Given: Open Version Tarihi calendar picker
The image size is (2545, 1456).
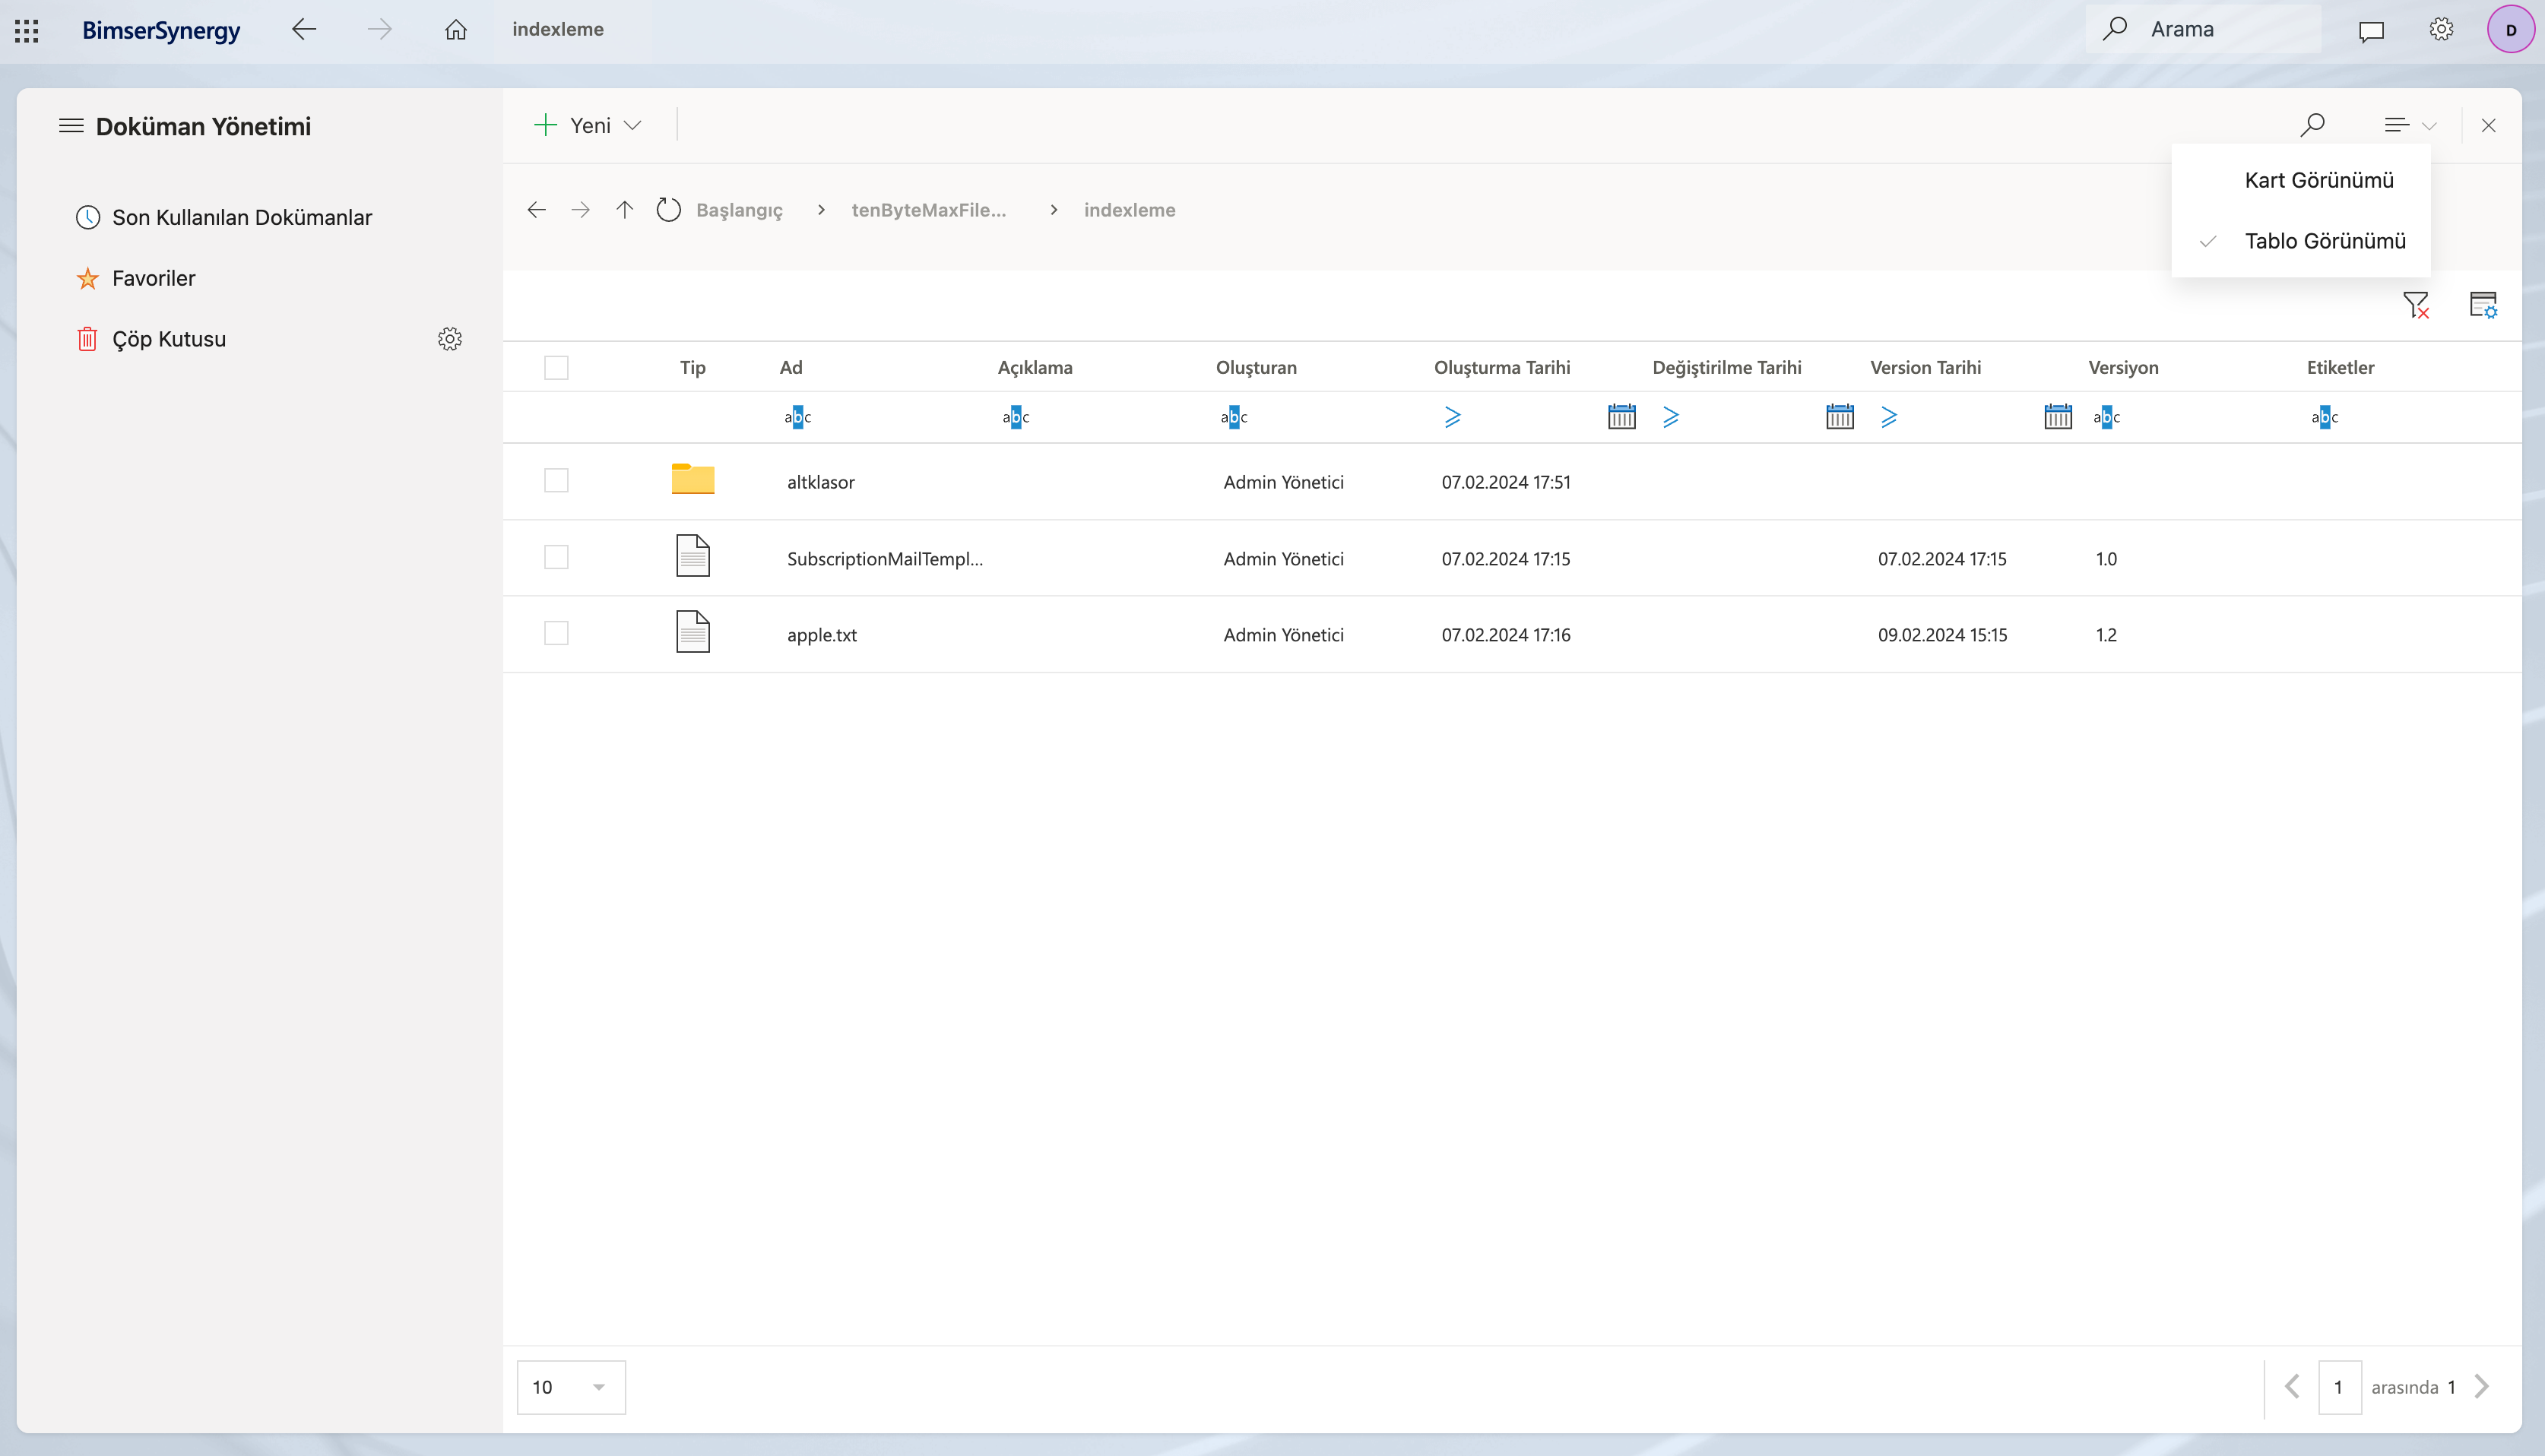Looking at the screenshot, I should click(x=2058, y=417).
